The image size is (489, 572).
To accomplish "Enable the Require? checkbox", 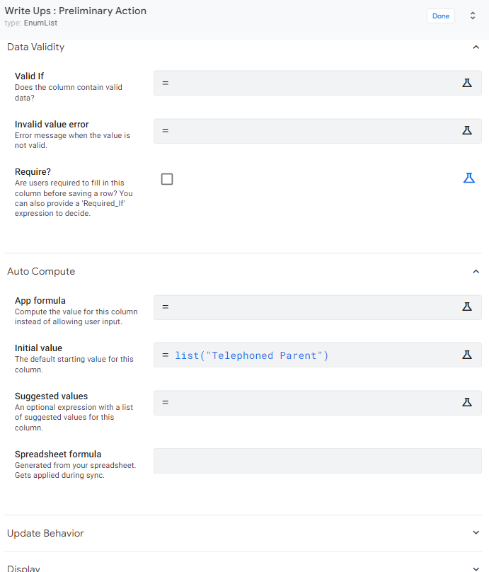I will 167,179.
